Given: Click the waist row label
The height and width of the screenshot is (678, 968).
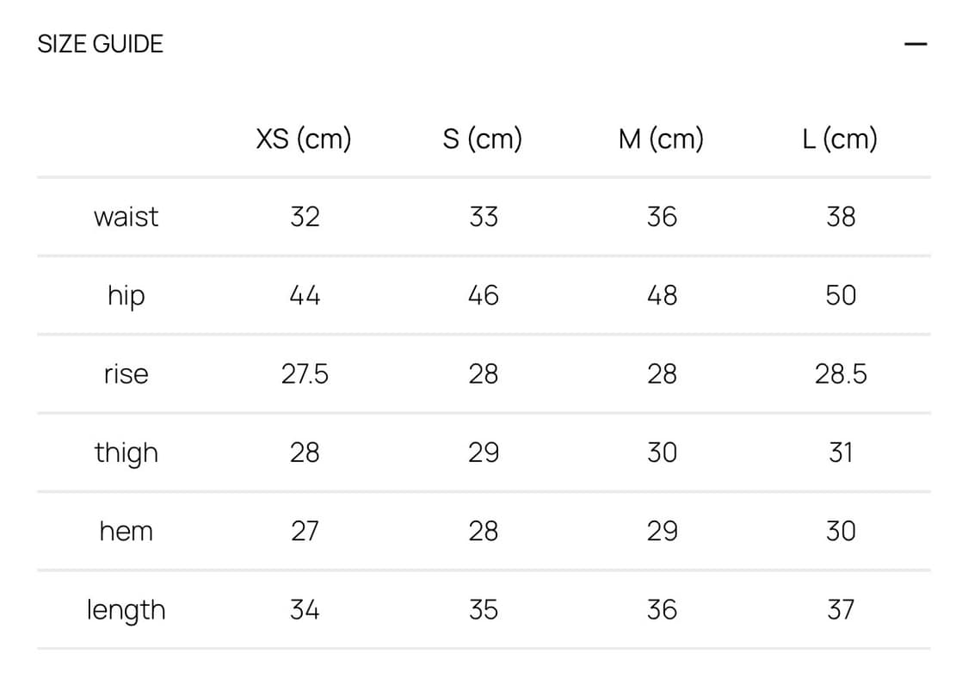Looking at the screenshot, I should click(126, 217).
